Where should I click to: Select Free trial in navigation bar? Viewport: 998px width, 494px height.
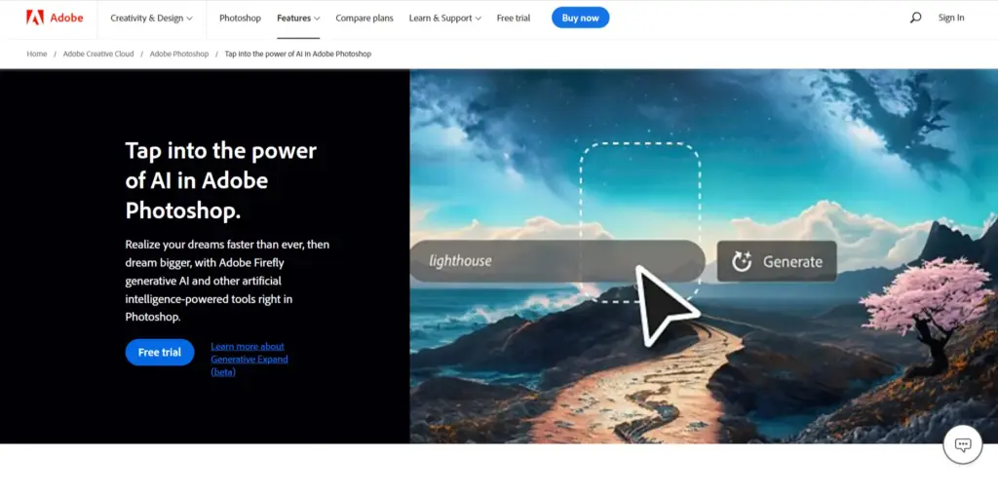point(513,18)
